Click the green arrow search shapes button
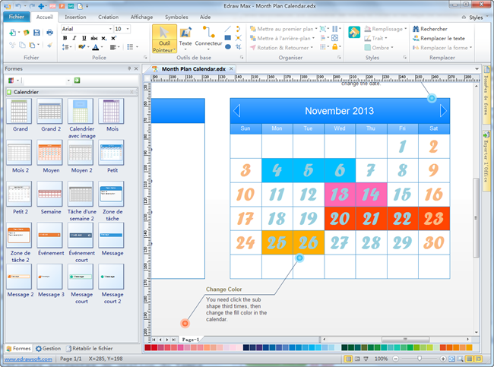 point(77,81)
